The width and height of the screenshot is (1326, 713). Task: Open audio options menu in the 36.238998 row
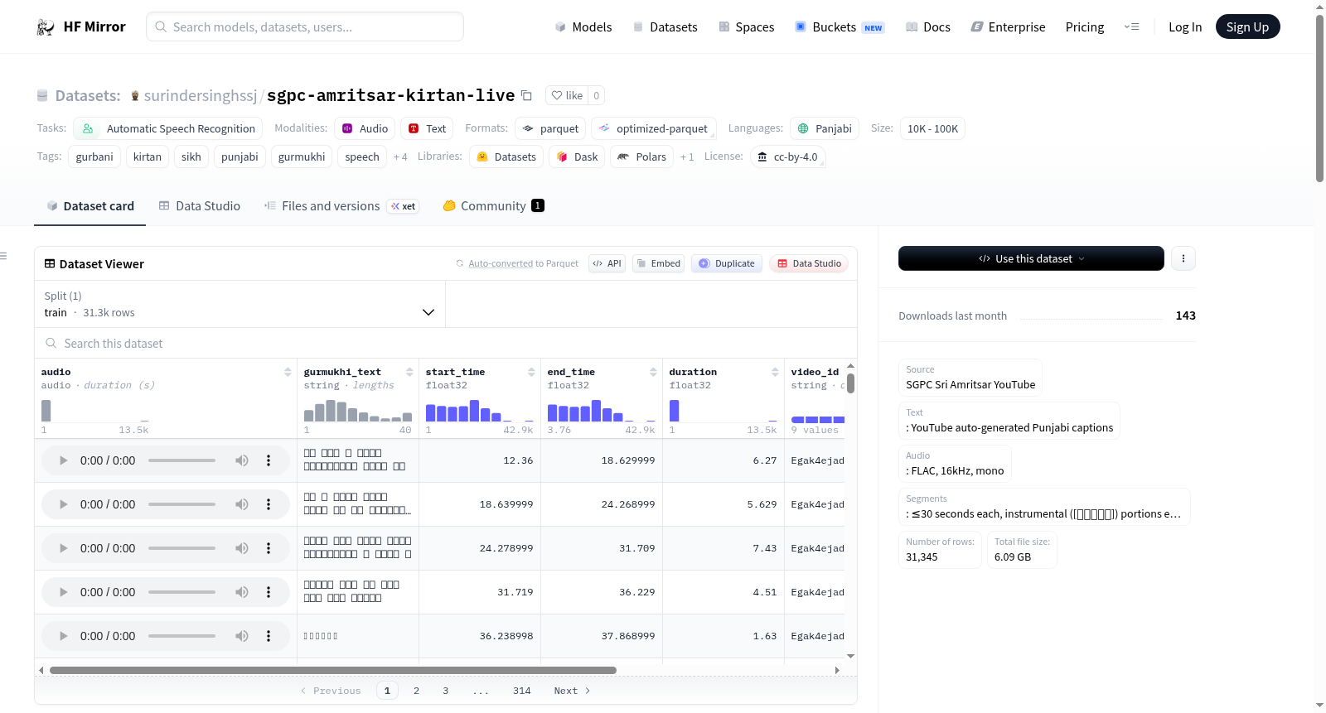coord(269,636)
